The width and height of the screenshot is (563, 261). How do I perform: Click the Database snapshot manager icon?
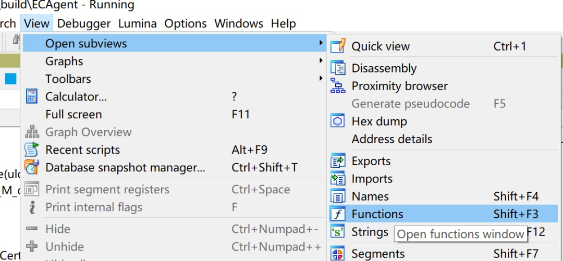pyautogui.click(x=32, y=167)
